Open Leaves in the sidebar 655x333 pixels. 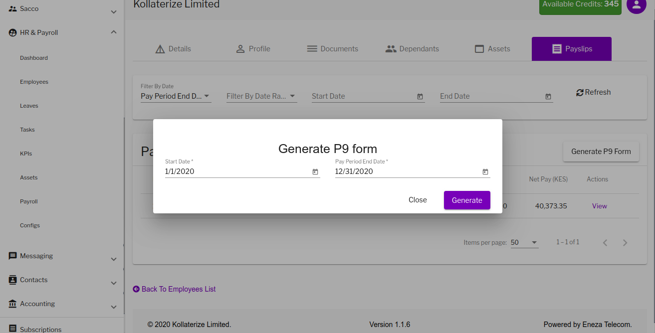pos(29,106)
